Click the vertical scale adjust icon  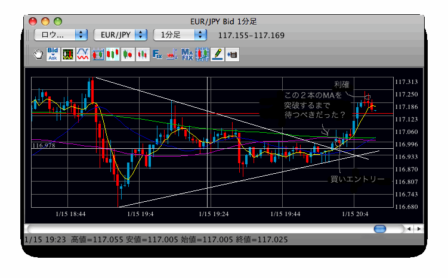tap(172, 54)
